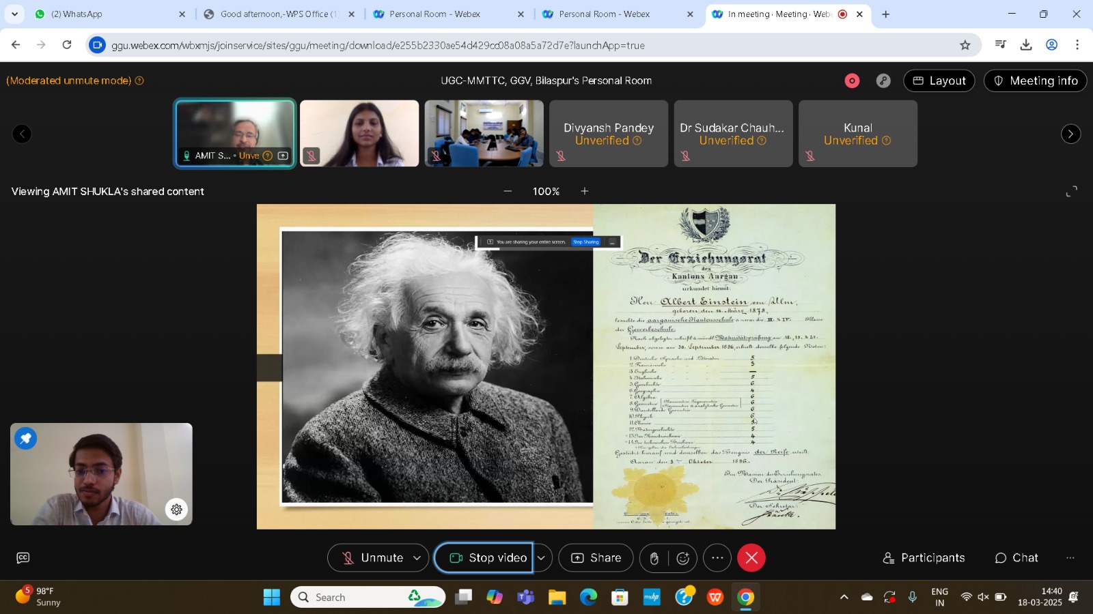This screenshot has width=1093, height=614.
Task: Close the In meeting Webex tab
Action: coord(860,14)
